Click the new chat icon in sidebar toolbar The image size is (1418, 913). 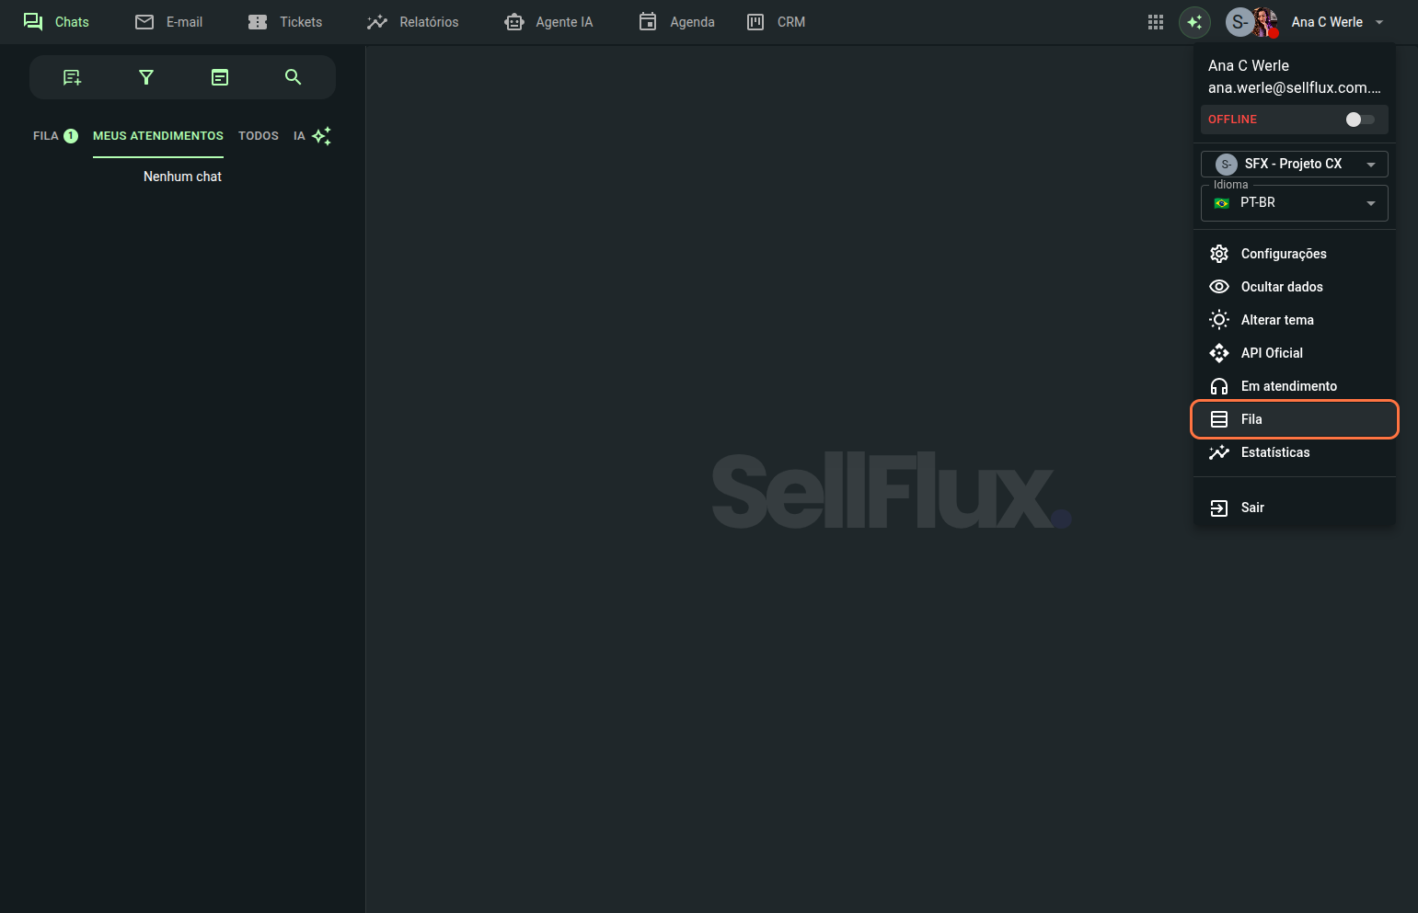[x=72, y=77]
